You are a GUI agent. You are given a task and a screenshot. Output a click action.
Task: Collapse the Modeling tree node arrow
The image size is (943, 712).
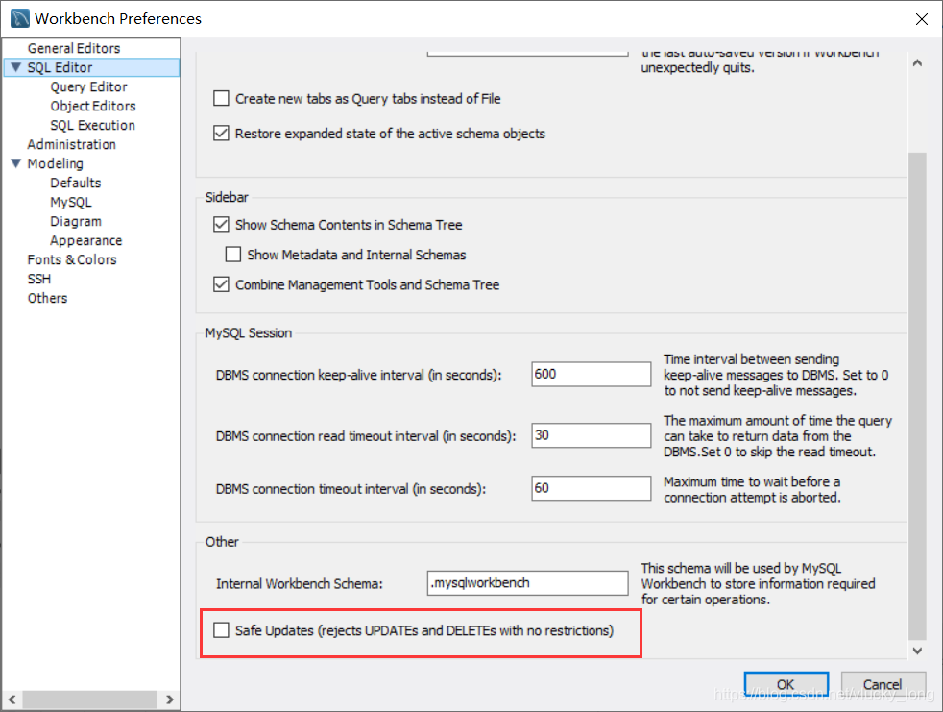16,163
